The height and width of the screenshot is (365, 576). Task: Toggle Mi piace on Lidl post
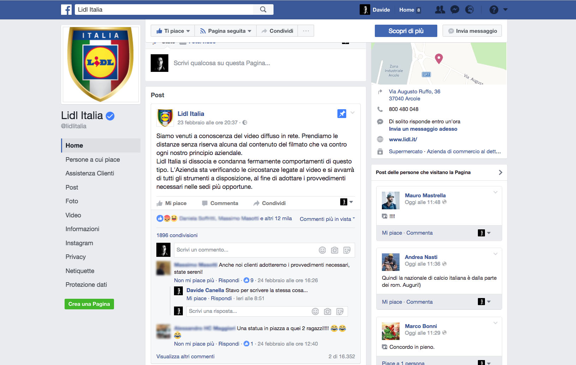pyautogui.click(x=172, y=203)
